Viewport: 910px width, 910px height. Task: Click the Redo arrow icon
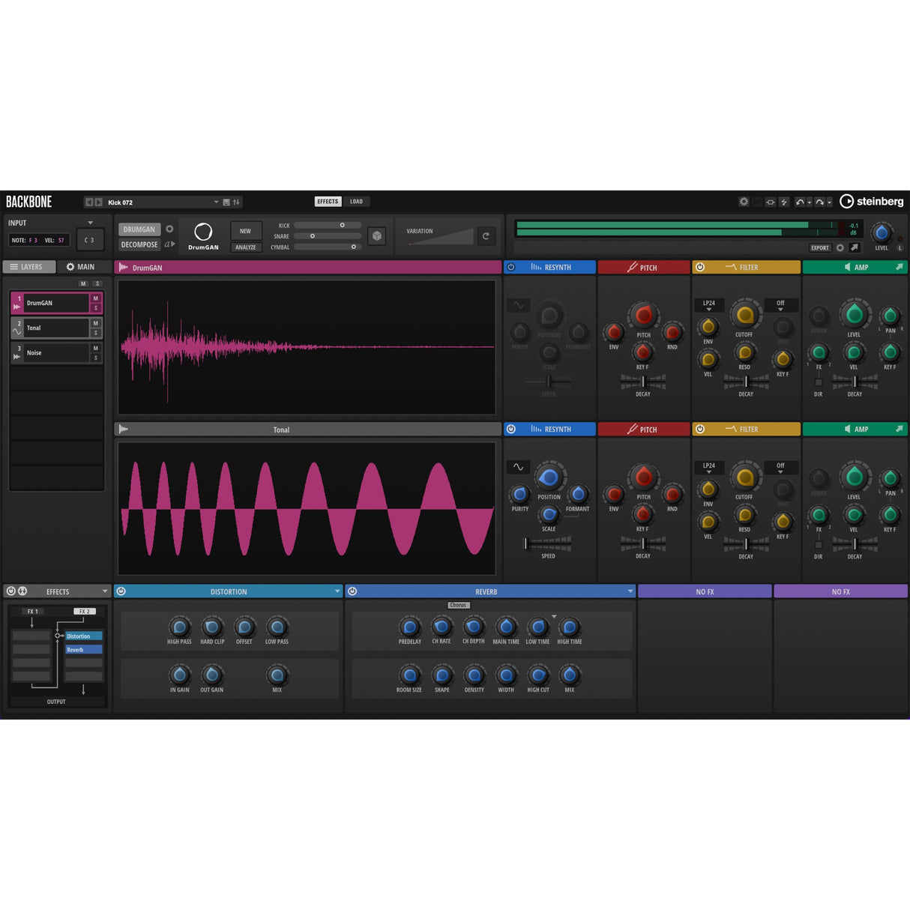click(819, 202)
